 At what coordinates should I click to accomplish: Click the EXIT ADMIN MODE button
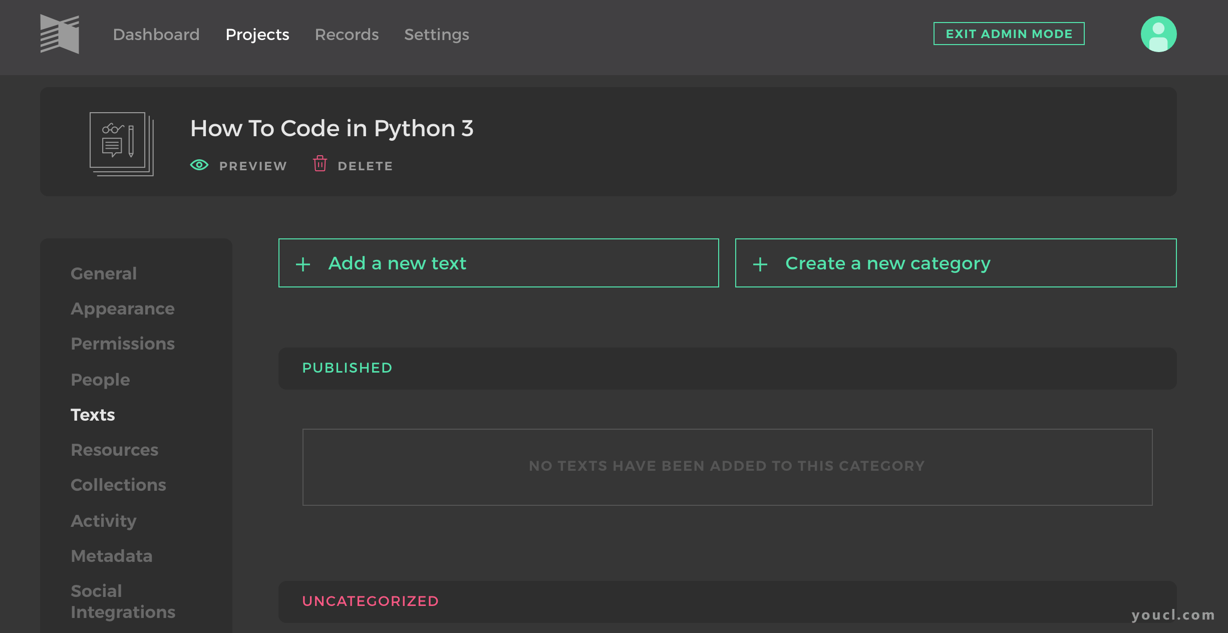click(x=1009, y=33)
